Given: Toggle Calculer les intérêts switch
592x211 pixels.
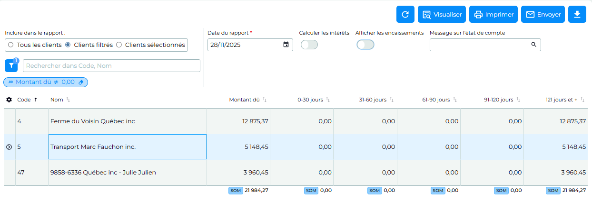Looking at the screenshot, I should point(309,45).
